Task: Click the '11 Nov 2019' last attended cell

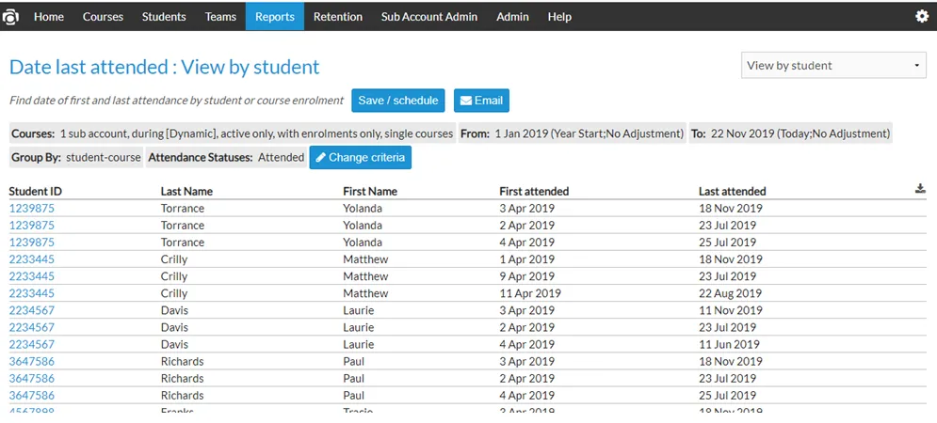Action: tap(731, 310)
